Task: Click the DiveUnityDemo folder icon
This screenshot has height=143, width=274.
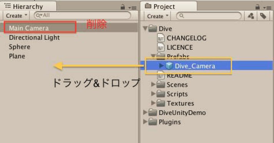Action: pyautogui.click(x=152, y=113)
